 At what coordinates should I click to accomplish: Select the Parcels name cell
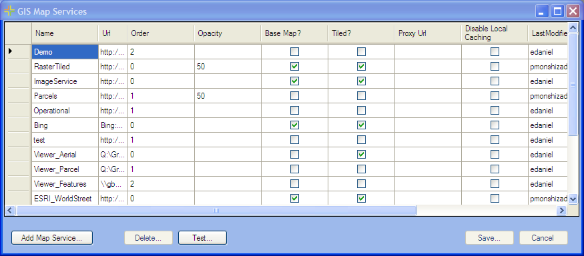tap(65, 96)
